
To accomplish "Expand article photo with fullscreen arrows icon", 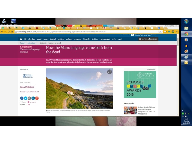I will [109, 72].
